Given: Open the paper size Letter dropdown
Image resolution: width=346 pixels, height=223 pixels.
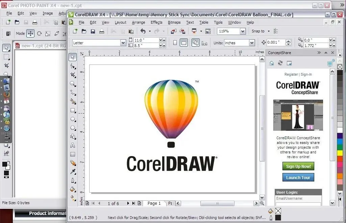Looking at the screenshot, I should [123, 43].
